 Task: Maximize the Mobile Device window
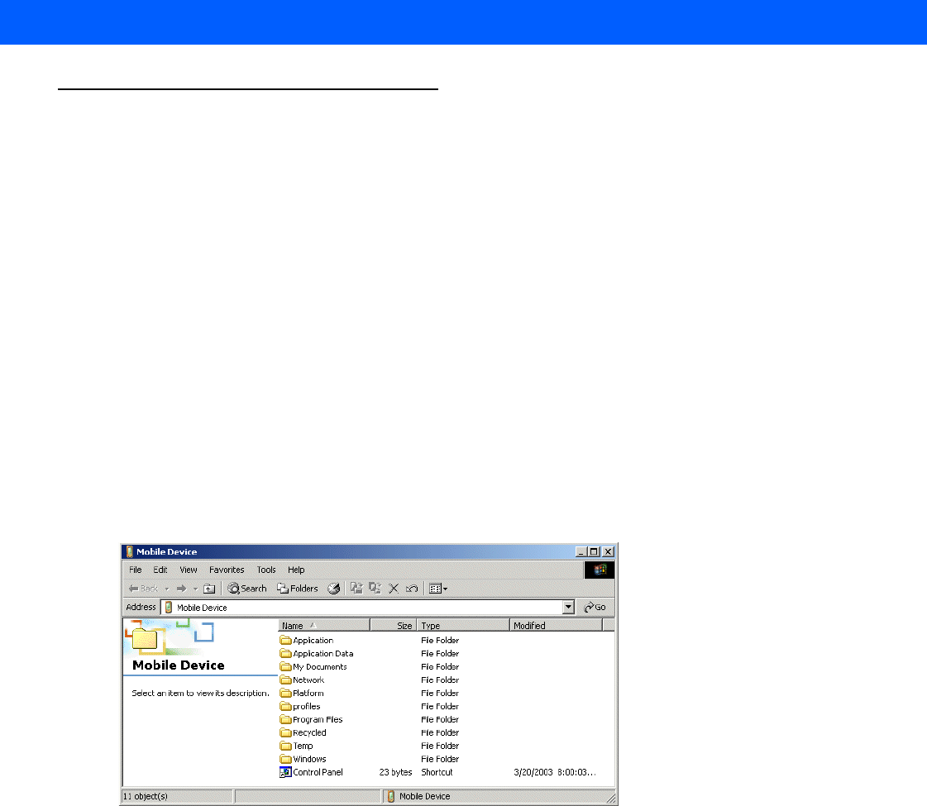(594, 552)
